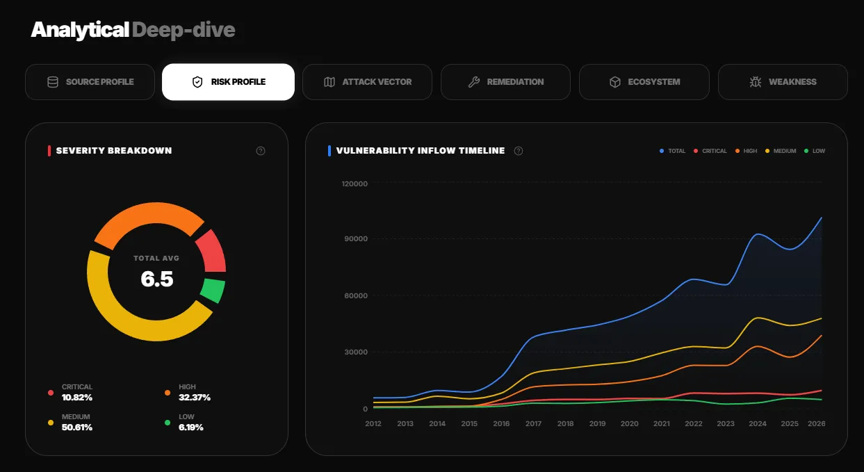Image resolution: width=864 pixels, height=472 pixels.
Task: Click the 2020 x-axis label
Action: coord(629,423)
